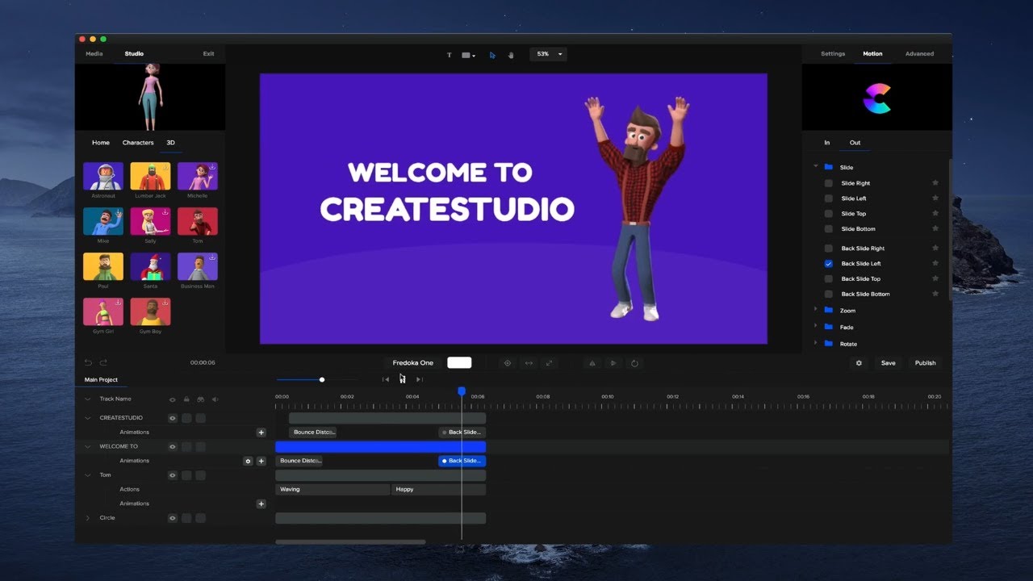The height and width of the screenshot is (581, 1033).
Task: Select the Text tool in top toolbar
Action: tap(450, 55)
